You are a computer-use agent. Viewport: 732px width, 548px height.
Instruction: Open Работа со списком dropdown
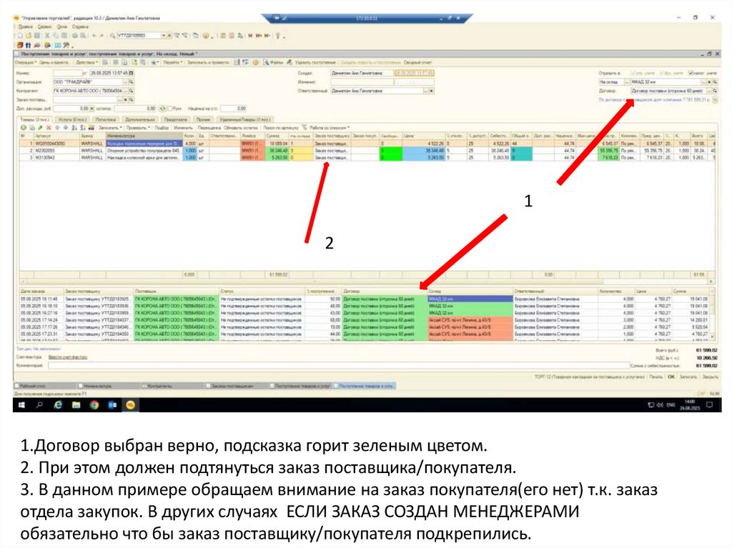(x=330, y=127)
